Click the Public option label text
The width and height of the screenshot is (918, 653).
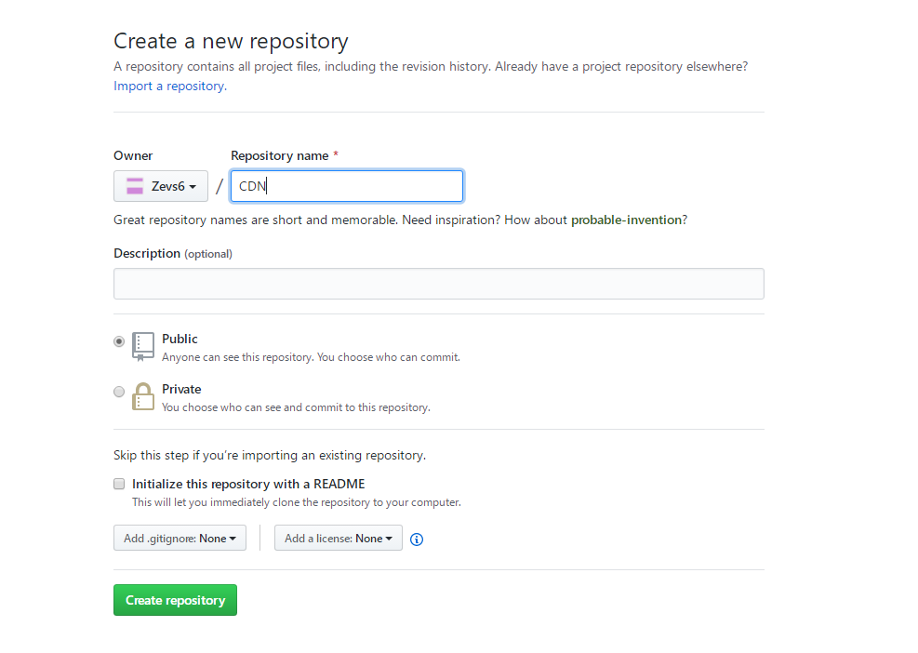click(x=180, y=339)
